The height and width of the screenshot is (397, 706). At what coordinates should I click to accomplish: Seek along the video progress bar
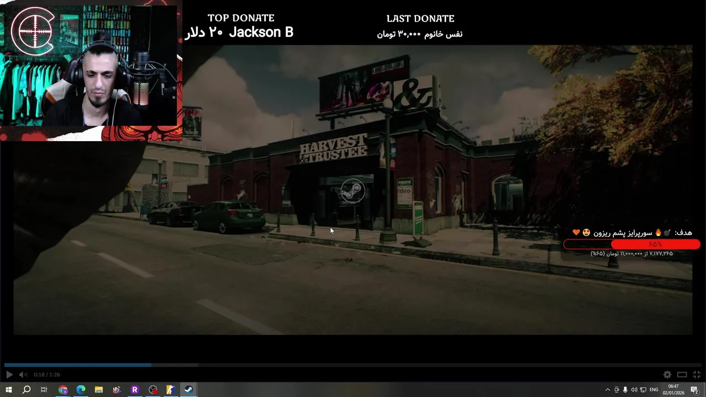(353, 364)
